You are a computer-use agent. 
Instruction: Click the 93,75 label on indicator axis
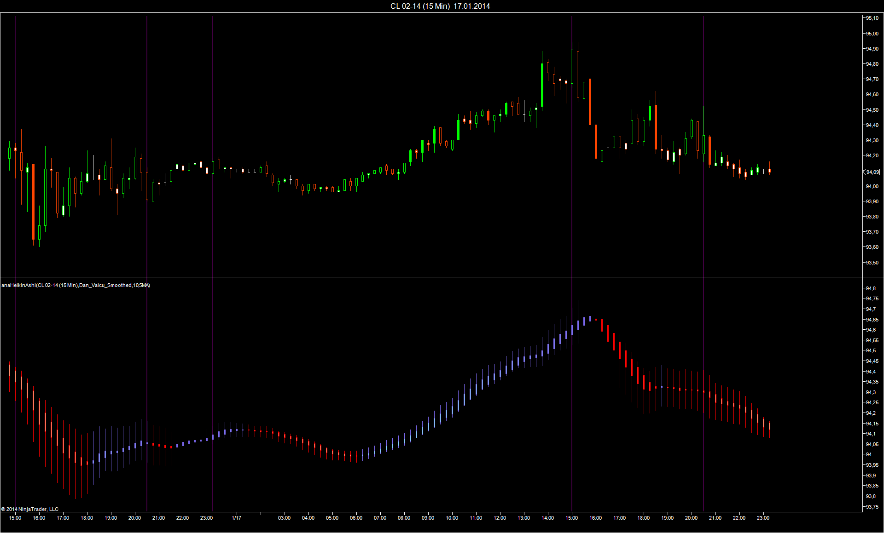click(x=872, y=507)
